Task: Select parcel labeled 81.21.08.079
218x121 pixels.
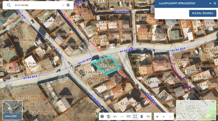Action: tap(183, 60)
